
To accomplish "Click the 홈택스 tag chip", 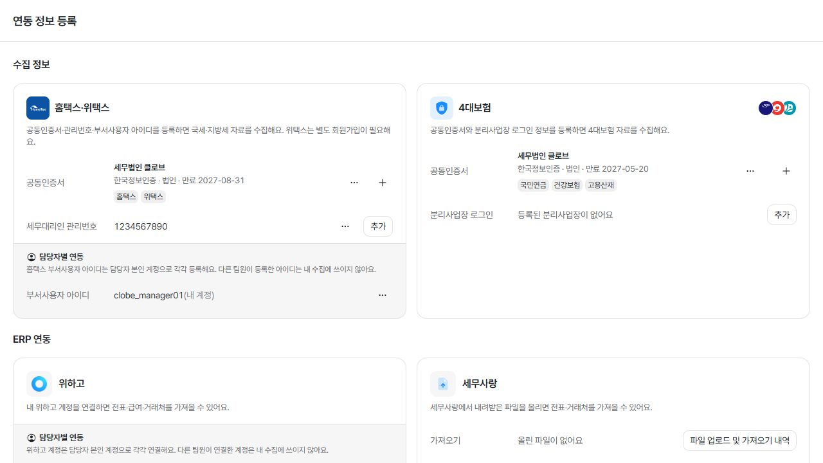I will coord(126,197).
